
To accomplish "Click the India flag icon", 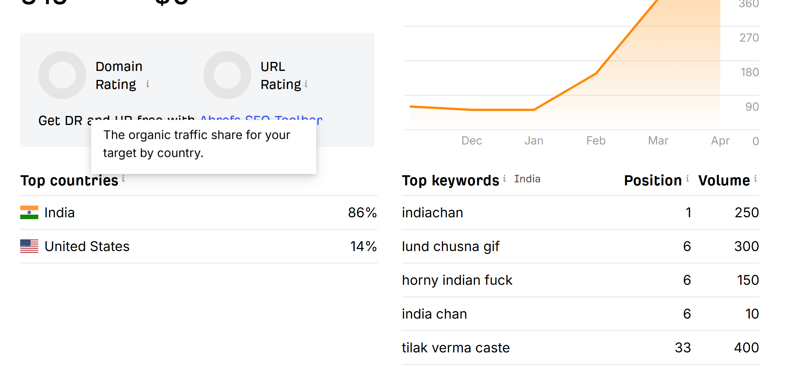I will [29, 212].
